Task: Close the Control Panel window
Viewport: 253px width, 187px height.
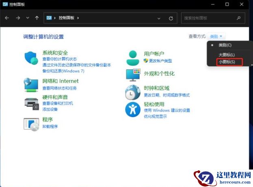Action: point(242,4)
